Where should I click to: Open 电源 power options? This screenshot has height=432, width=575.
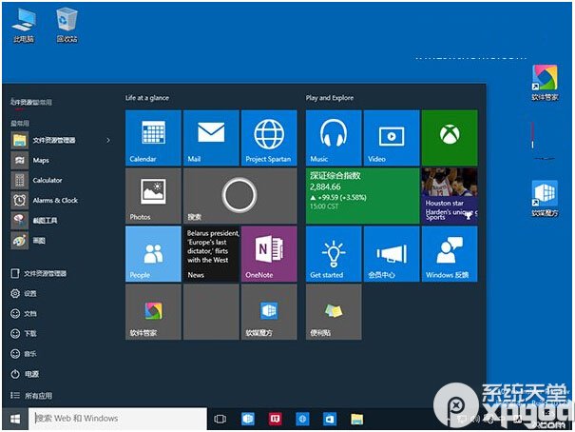pos(31,374)
